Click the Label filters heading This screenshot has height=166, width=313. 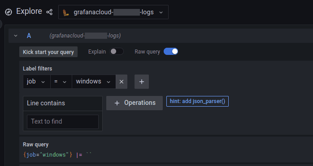38,69
